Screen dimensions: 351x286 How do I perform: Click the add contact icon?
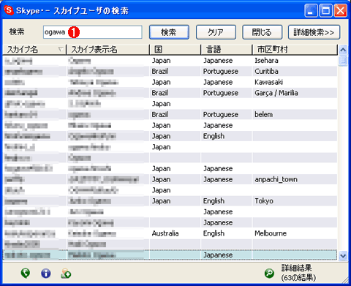click(66, 274)
